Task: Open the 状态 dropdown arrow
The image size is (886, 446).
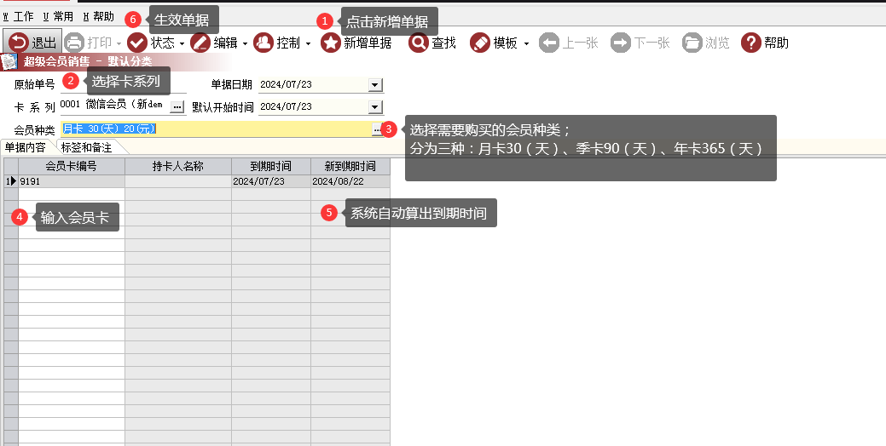Action: pyautogui.click(x=182, y=43)
